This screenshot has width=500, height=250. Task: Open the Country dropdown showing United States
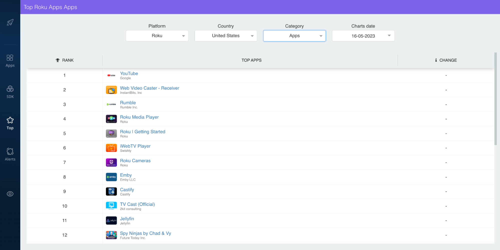click(226, 36)
